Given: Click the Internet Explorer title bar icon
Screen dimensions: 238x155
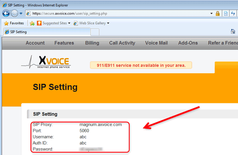Looking at the screenshot, I should (x=4, y=5).
